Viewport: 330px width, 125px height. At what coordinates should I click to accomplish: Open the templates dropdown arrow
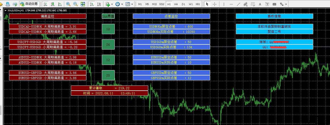coord(132,4)
